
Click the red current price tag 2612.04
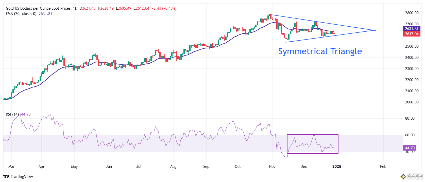[x=411, y=34]
